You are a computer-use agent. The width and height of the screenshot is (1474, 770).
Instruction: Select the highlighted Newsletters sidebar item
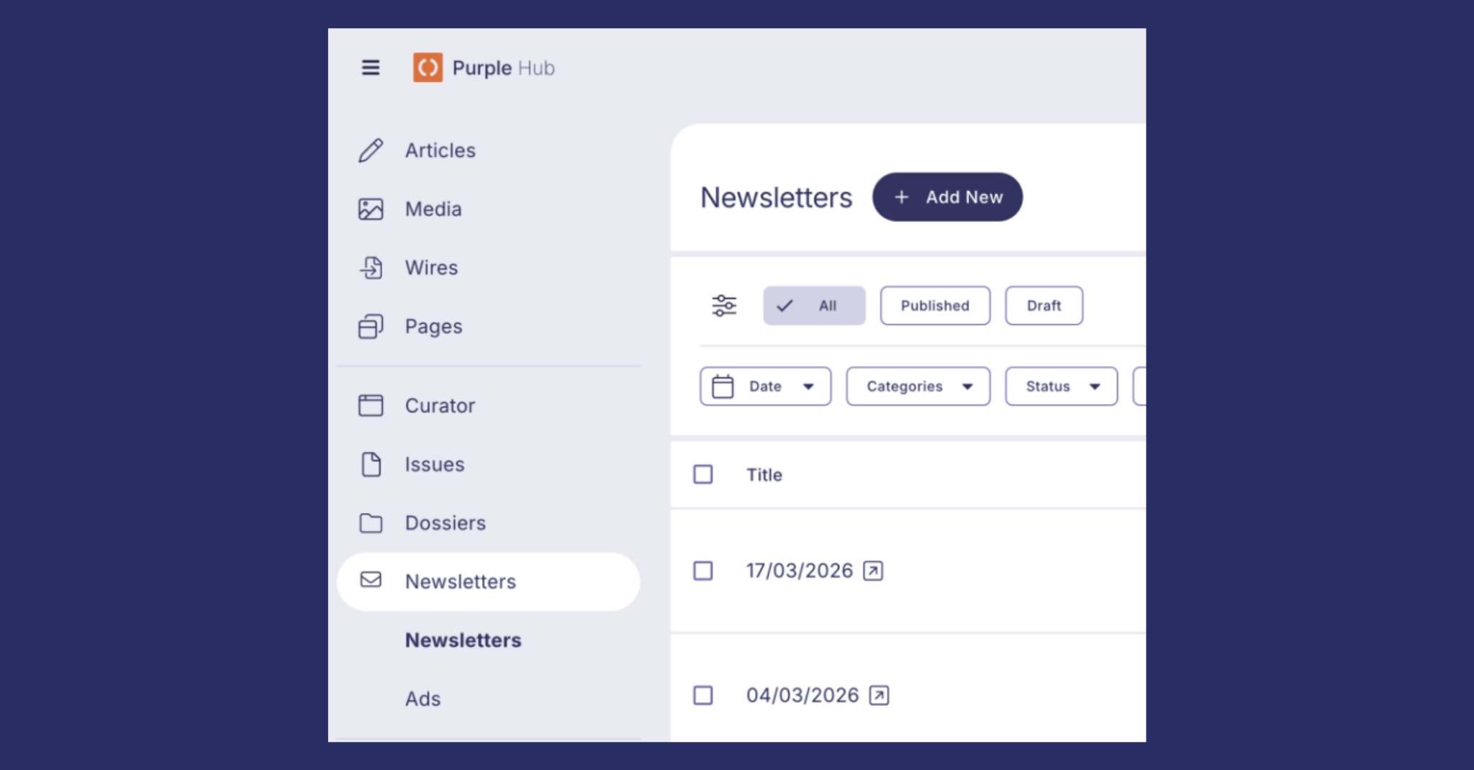pos(488,581)
